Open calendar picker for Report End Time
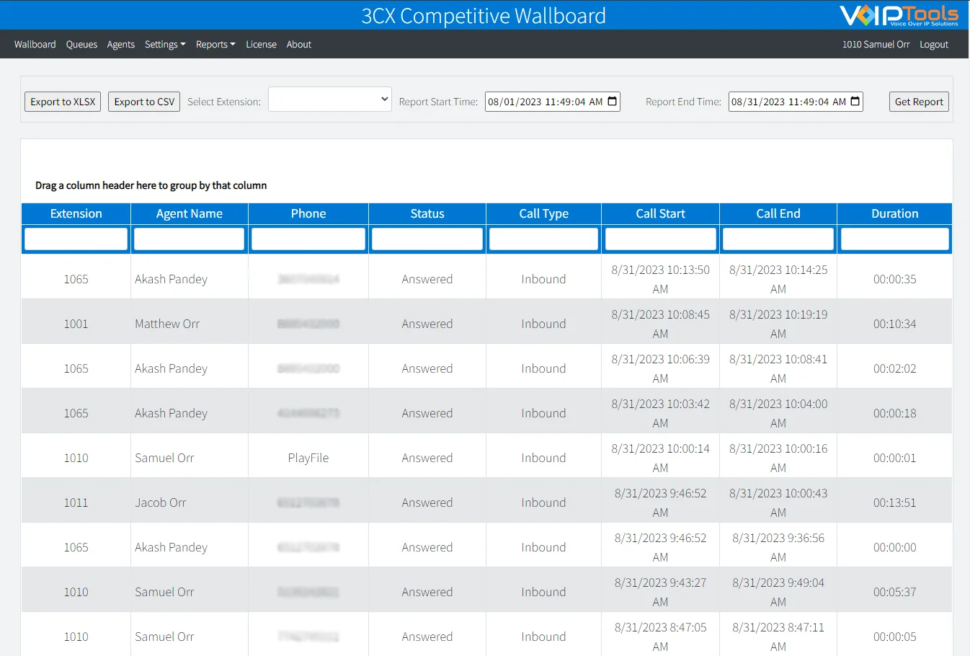The width and height of the screenshot is (970, 656). pos(855,102)
